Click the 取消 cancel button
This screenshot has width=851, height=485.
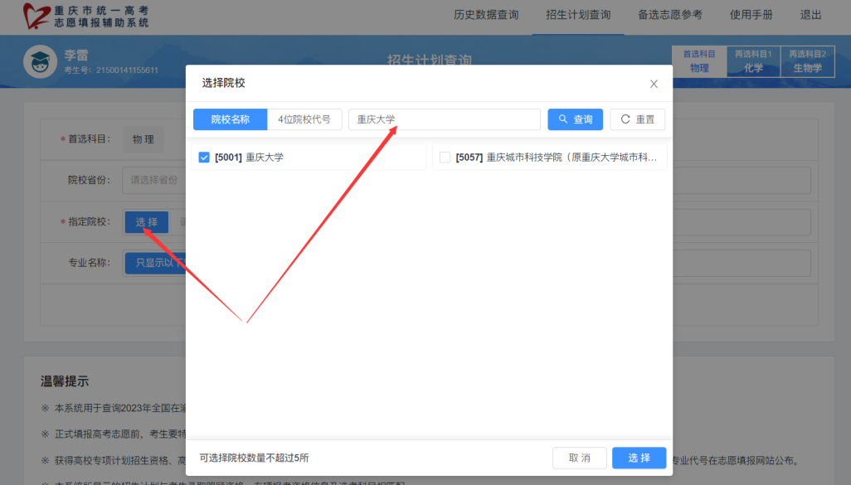(x=580, y=458)
